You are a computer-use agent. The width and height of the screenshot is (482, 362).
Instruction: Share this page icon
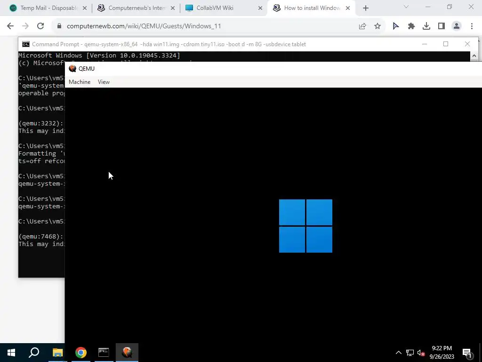point(362,26)
